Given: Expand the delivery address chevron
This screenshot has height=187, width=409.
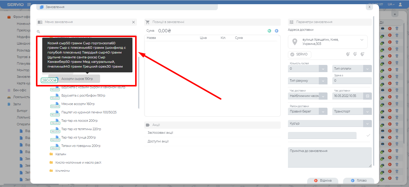Looking at the screenshot, I should point(362,40).
